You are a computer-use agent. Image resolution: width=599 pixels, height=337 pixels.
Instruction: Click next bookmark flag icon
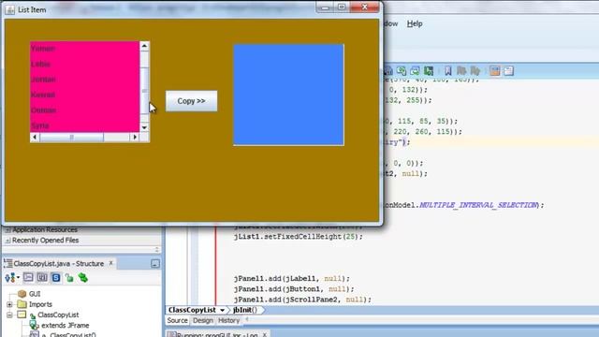click(x=475, y=71)
